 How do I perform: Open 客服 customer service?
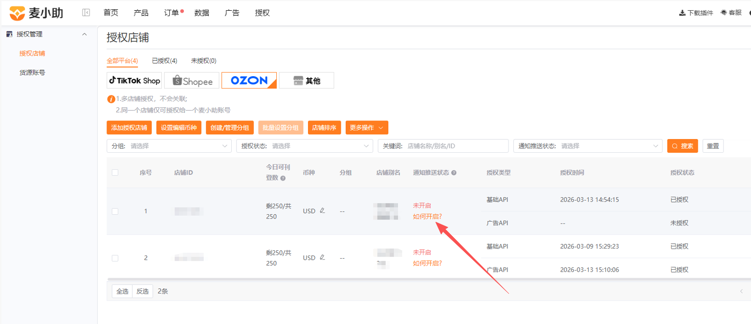[x=731, y=13]
